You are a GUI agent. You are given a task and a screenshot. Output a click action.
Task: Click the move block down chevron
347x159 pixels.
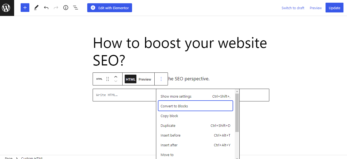(x=115, y=81)
